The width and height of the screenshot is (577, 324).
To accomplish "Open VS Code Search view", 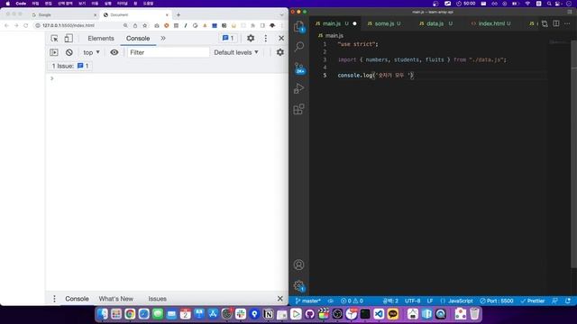I will (x=299, y=47).
